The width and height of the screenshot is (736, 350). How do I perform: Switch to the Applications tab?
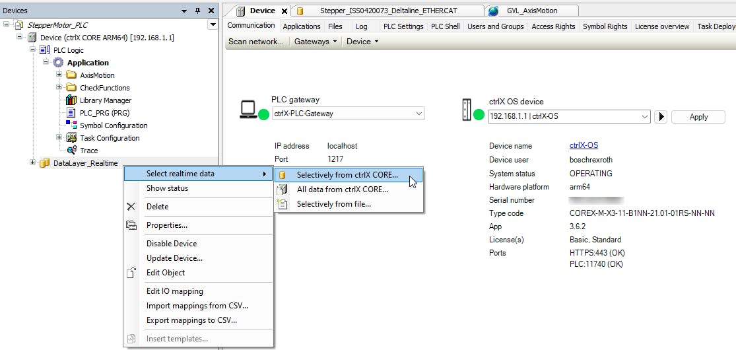[302, 26]
